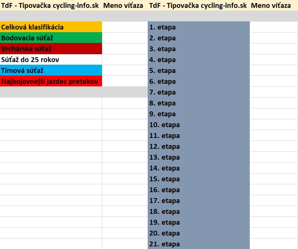Screen dimensions: 298x249
Task: Select the blue Tímová súťaž cell
Action: 51,71
